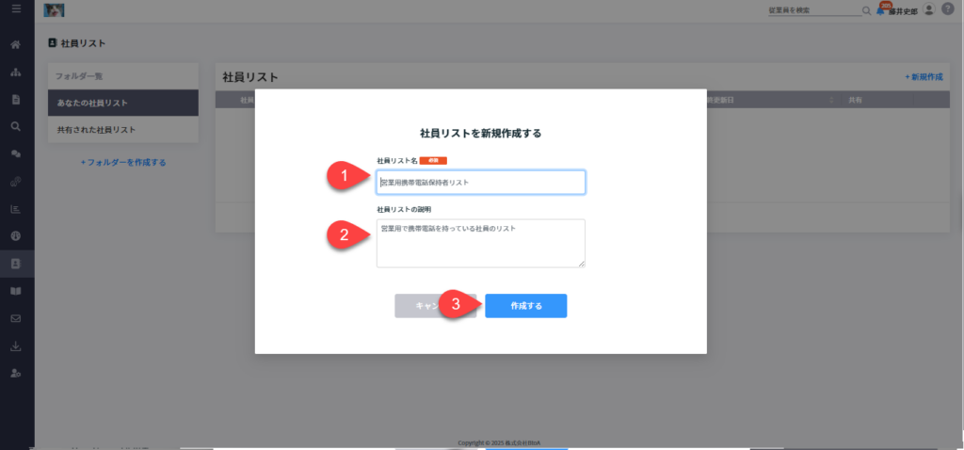Open the bar chart analytics sidebar icon
Image resolution: width=964 pixels, height=450 pixels.
tap(17, 209)
